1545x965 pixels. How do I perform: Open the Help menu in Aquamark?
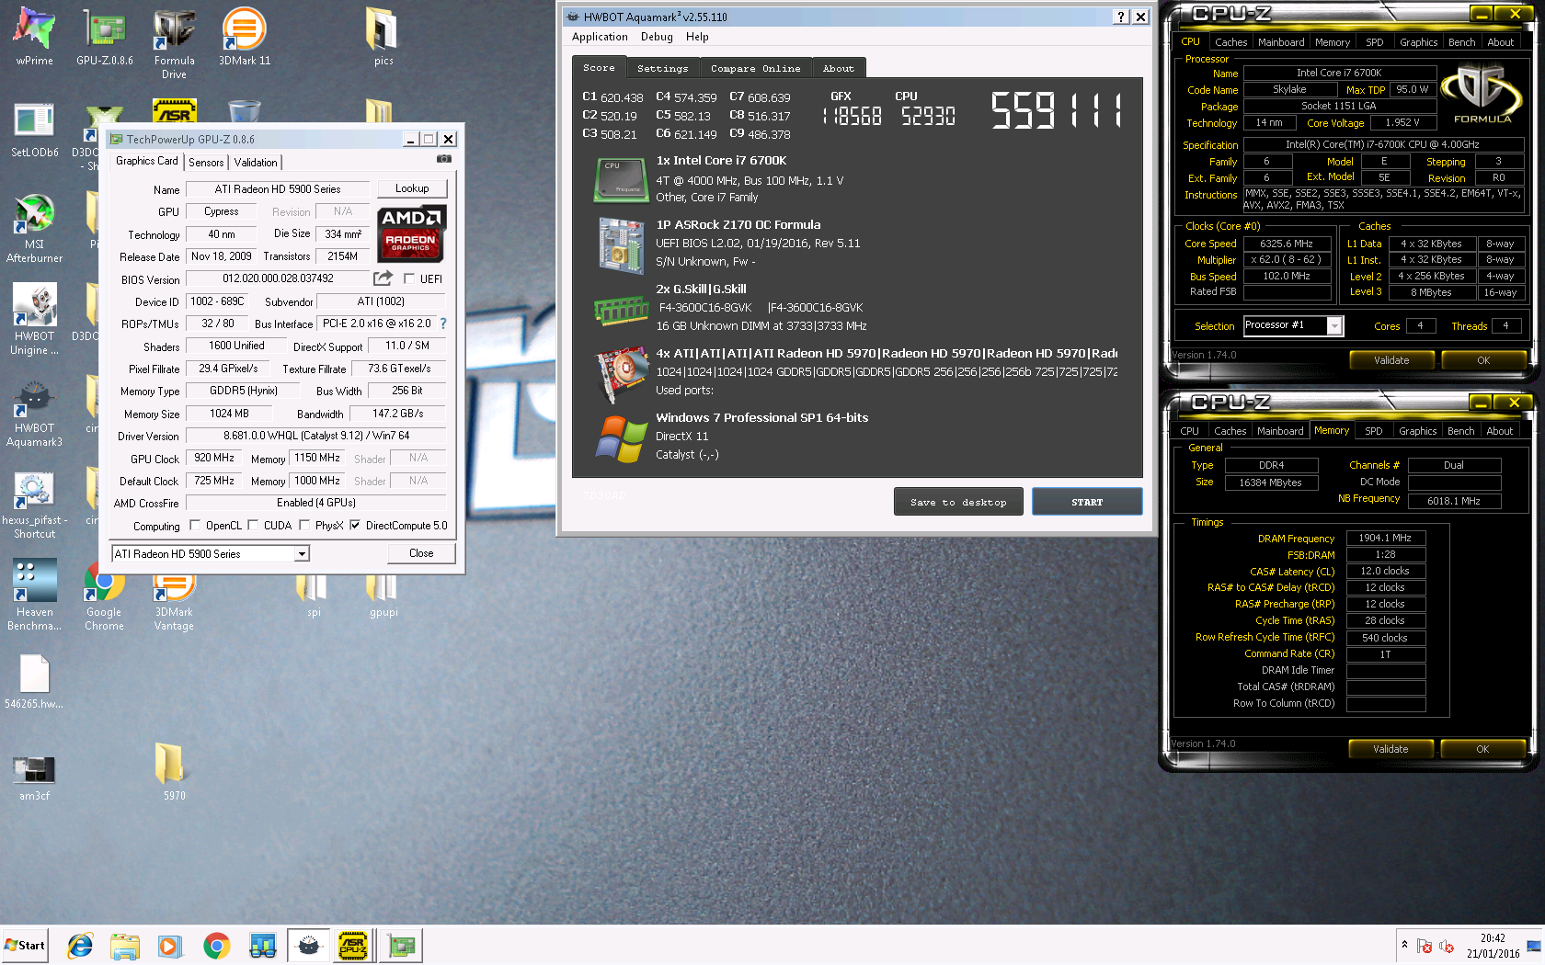tap(697, 37)
